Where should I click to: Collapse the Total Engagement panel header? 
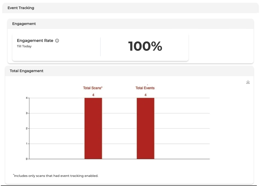pyautogui.click(x=26, y=71)
